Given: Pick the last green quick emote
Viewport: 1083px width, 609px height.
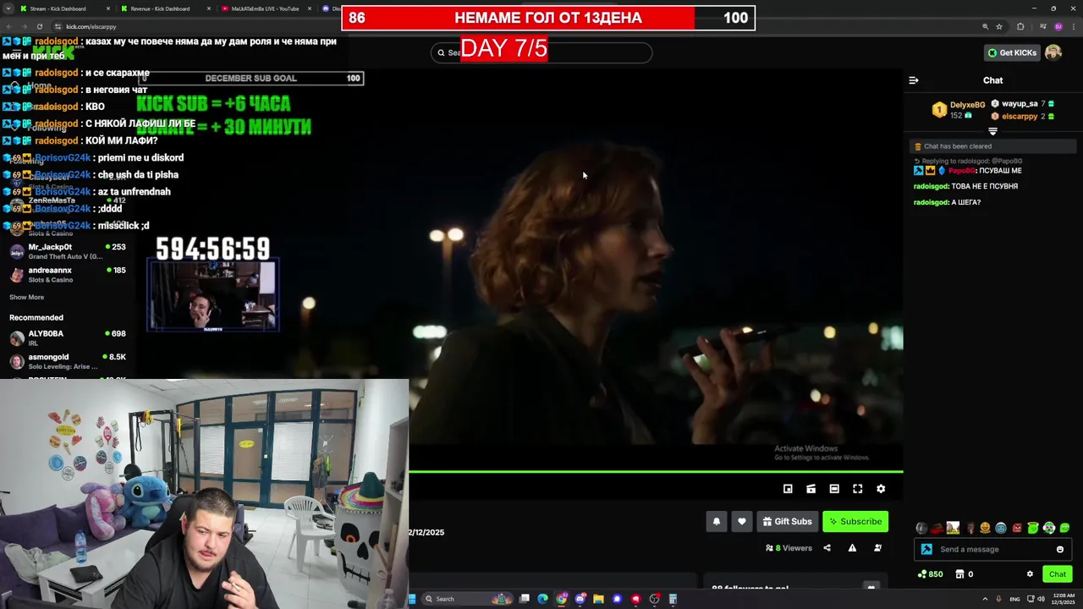Looking at the screenshot, I should (x=1065, y=528).
